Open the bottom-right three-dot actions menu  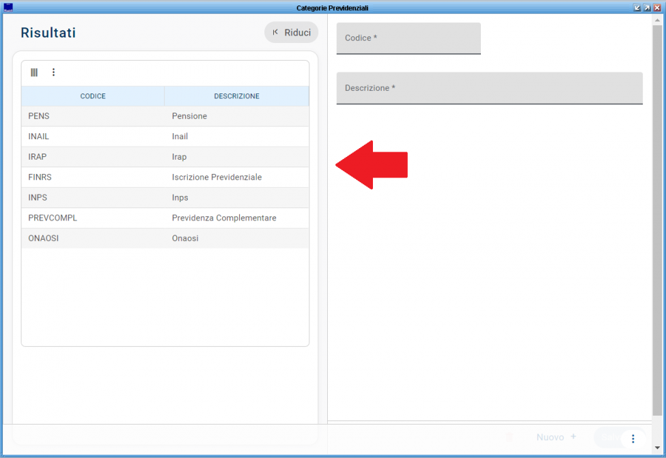(633, 438)
